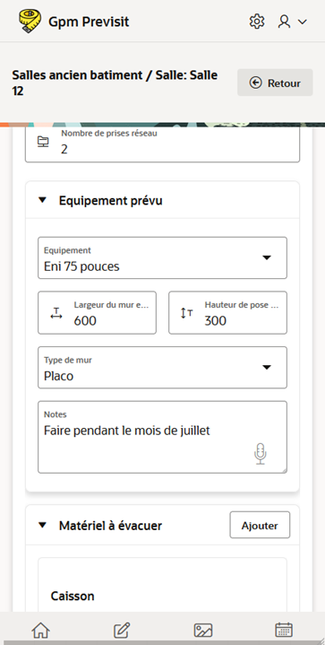Collapse the Equipement prévu section
This screenshot has width=325, height=645.
43,200
